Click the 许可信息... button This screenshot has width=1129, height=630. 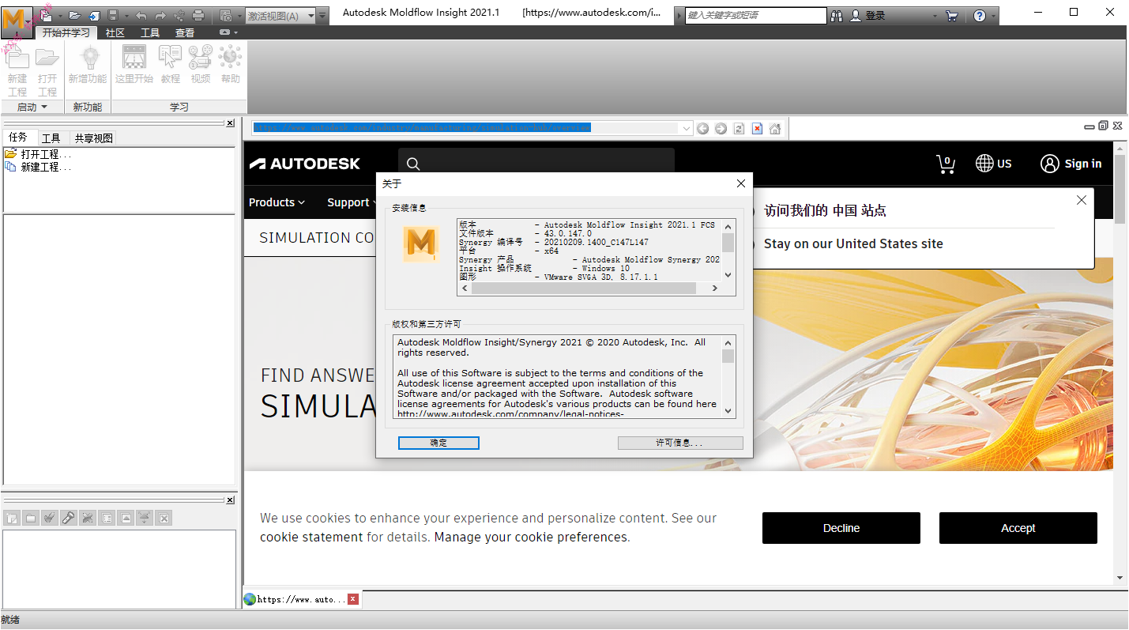click(x=680, y=443)
